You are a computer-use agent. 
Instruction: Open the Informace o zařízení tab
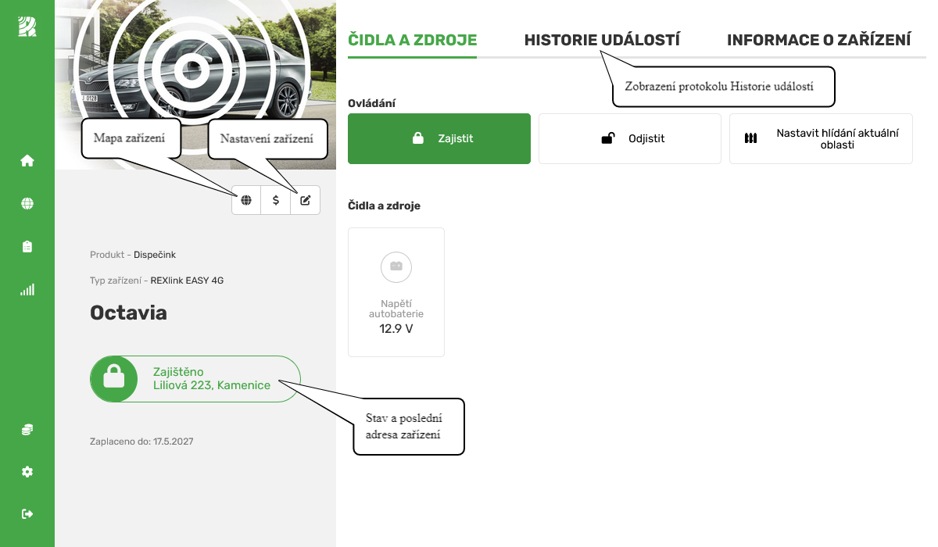click(x=819, y=38)
